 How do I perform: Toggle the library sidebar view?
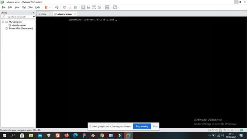(83, 7)
